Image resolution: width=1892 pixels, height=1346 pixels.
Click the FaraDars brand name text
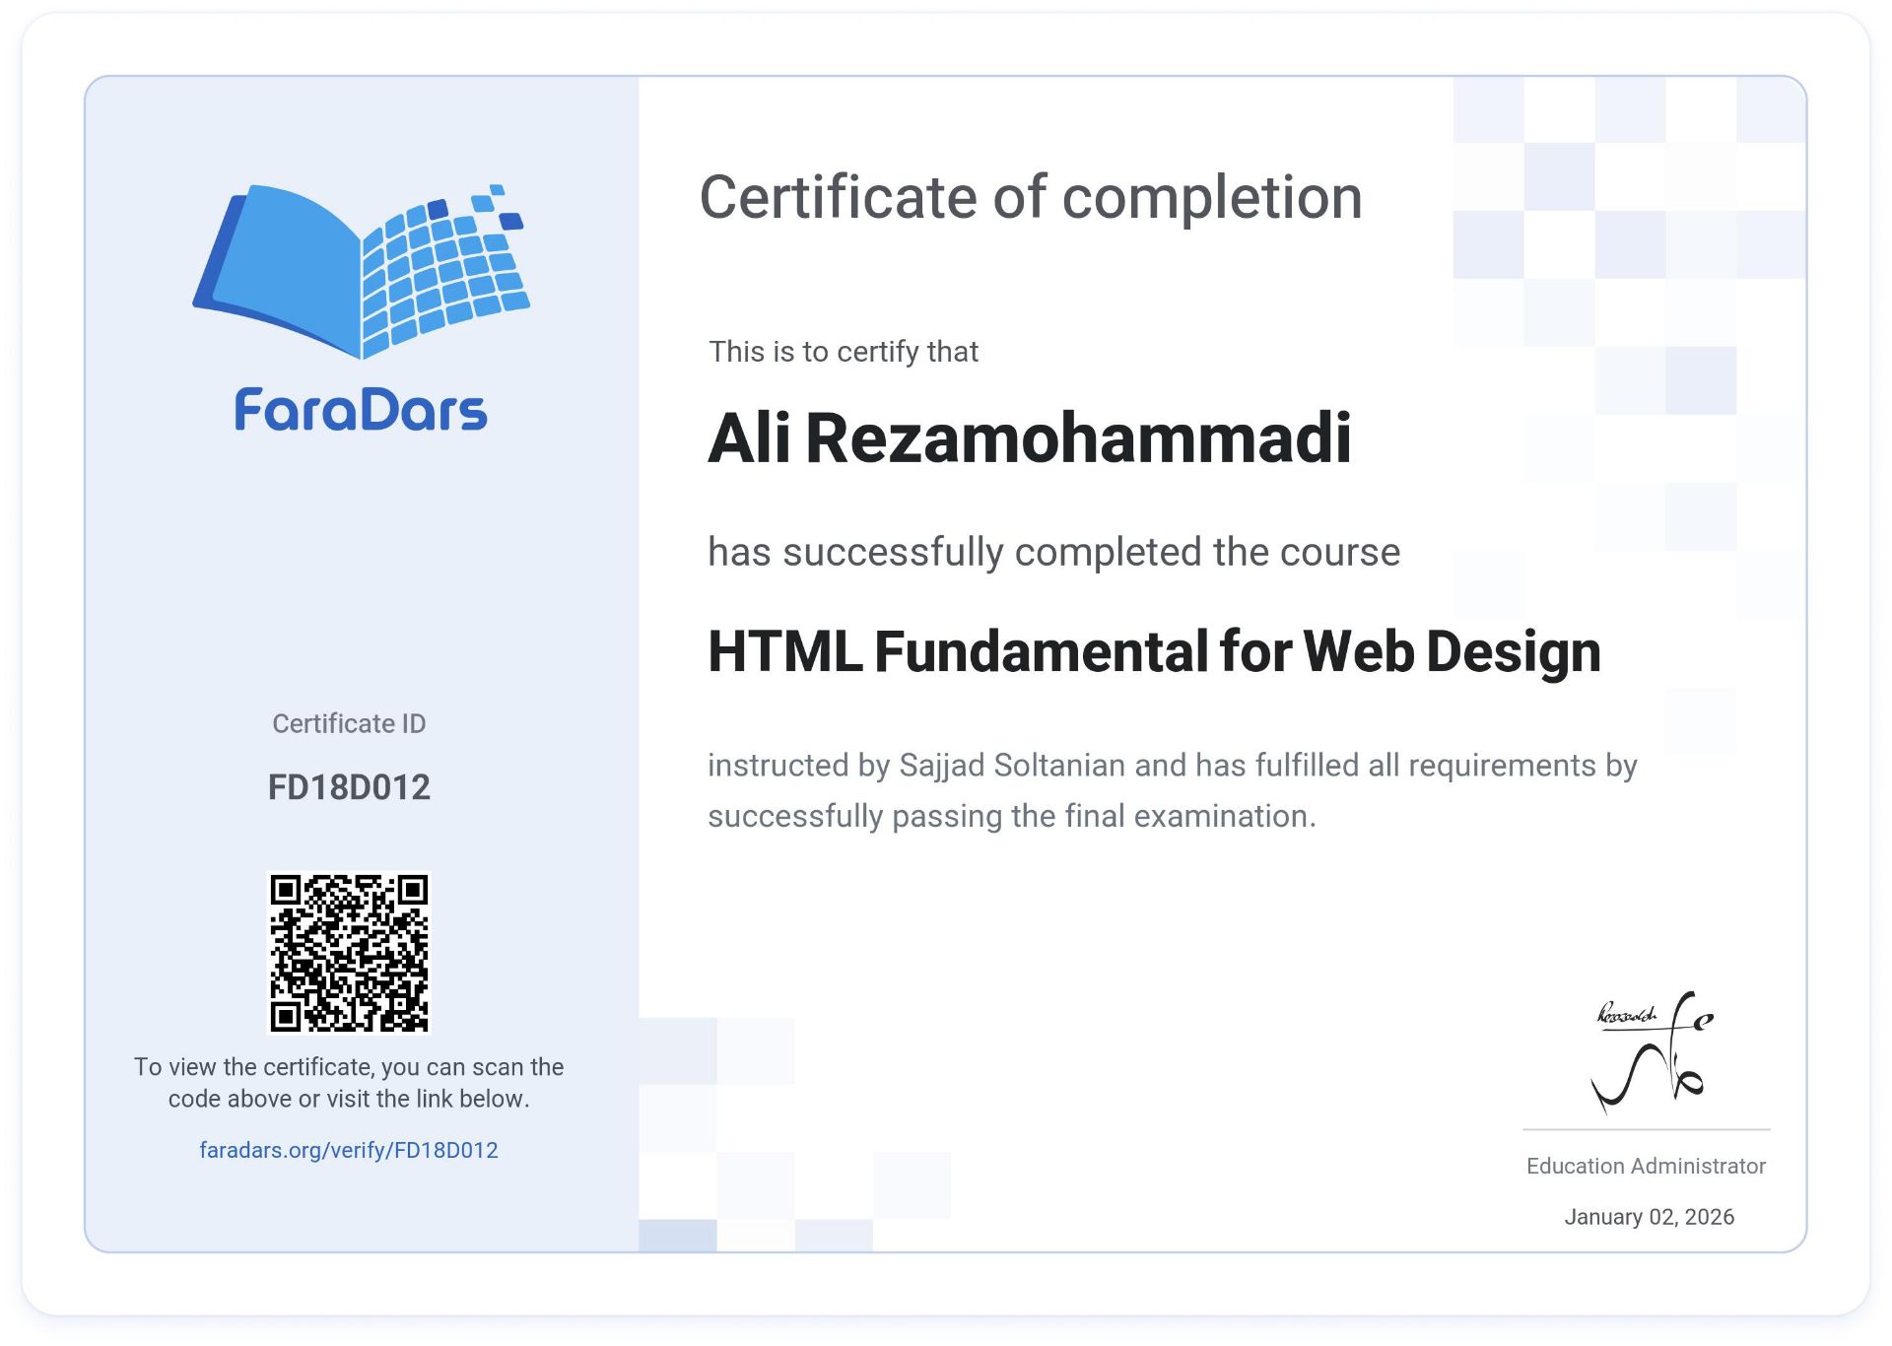point(361,410)
